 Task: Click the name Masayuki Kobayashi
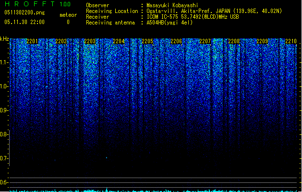tap(172, 5)
